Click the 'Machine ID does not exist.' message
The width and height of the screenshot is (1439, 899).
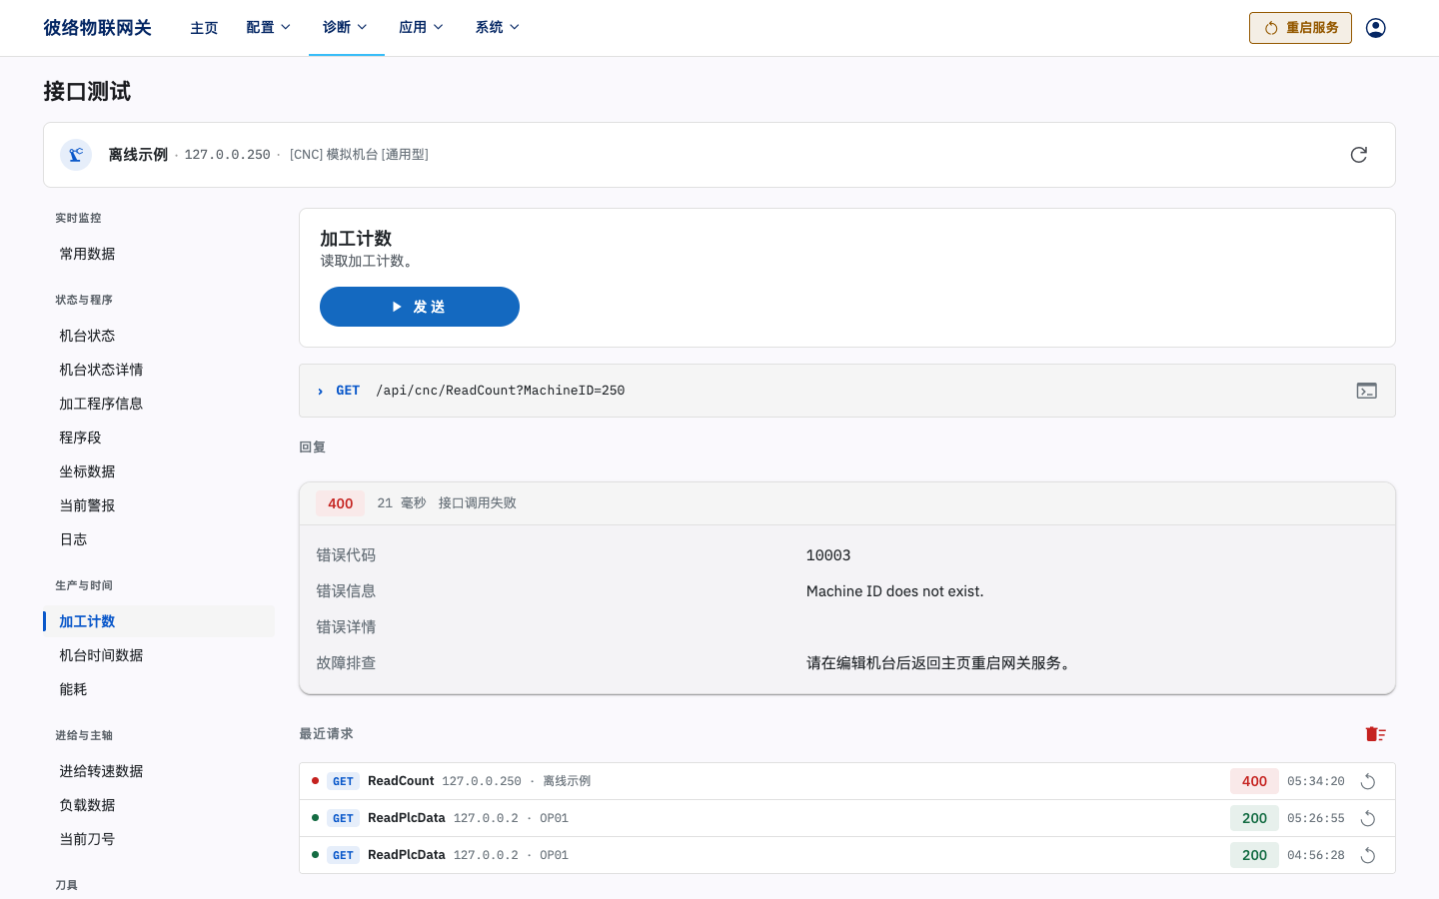pos(895,591)
